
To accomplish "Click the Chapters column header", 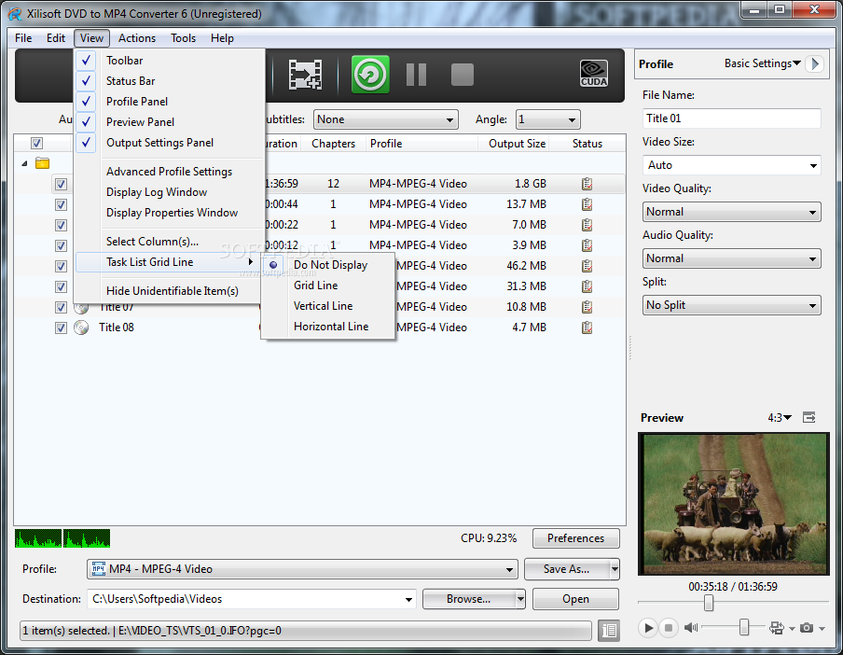I will tap(333, 144).
